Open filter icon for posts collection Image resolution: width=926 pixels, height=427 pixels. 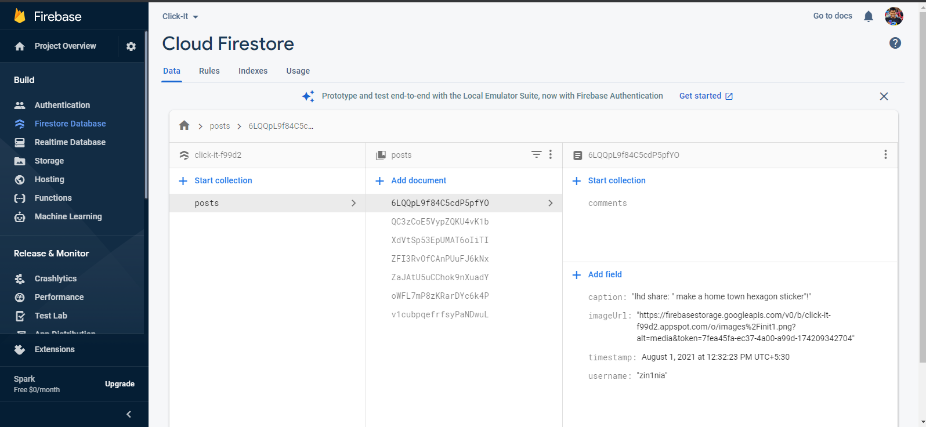point(536,154)
